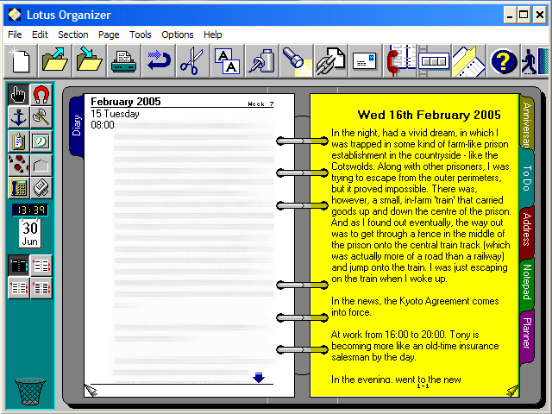The width and height of the screenshot is (552, 414).
Task: Click the three-box view layout icon
Action: pos(435,61)
